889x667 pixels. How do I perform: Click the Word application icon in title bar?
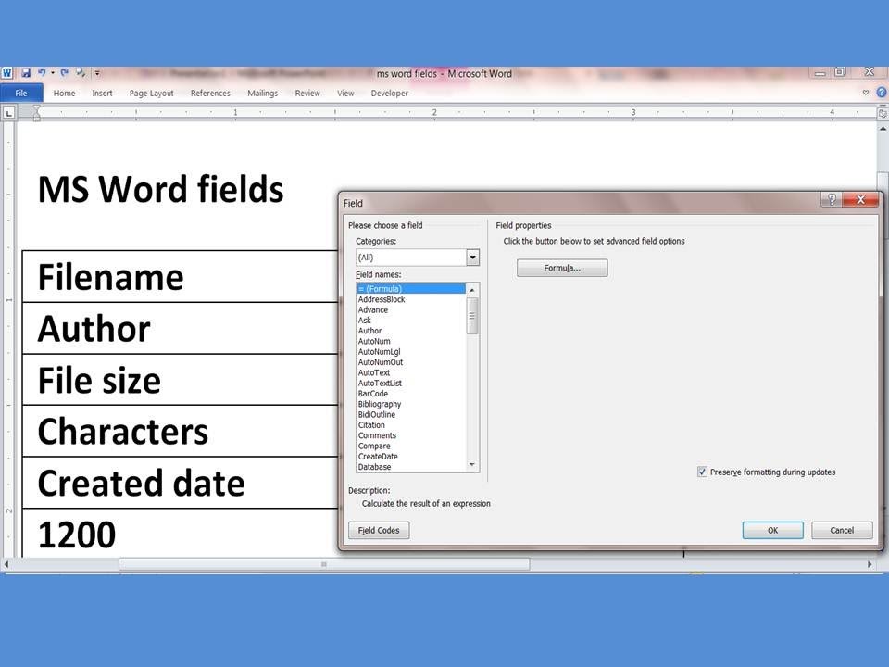point(7,73)
